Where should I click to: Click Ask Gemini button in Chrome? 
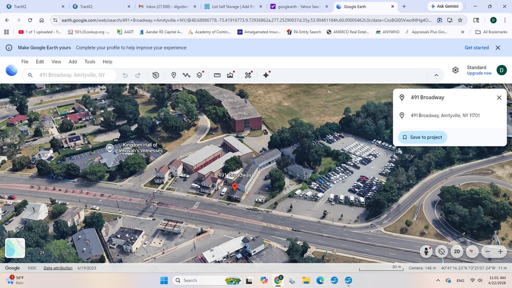coord(445,6)
